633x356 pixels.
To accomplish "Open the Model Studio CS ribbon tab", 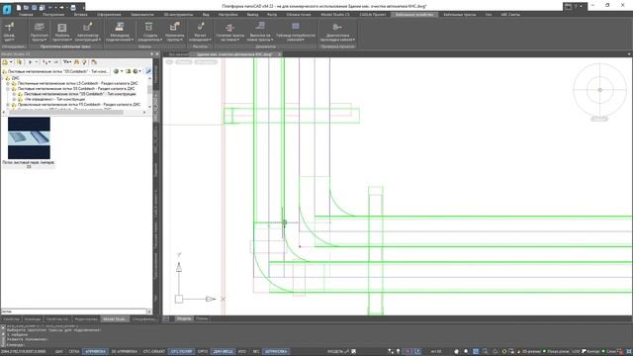I will [x=335, y=15].
